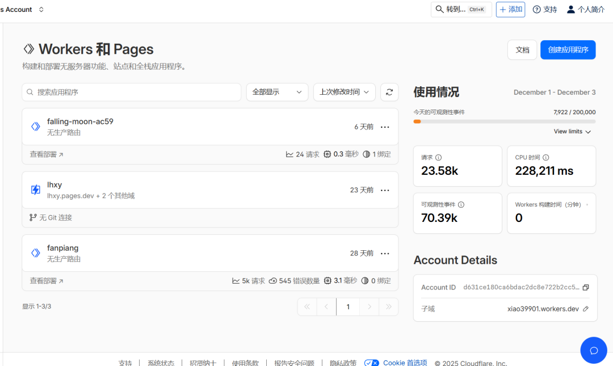
Task: Click 无 Git 连接 text under lhxy
Action: coord(56,217)
